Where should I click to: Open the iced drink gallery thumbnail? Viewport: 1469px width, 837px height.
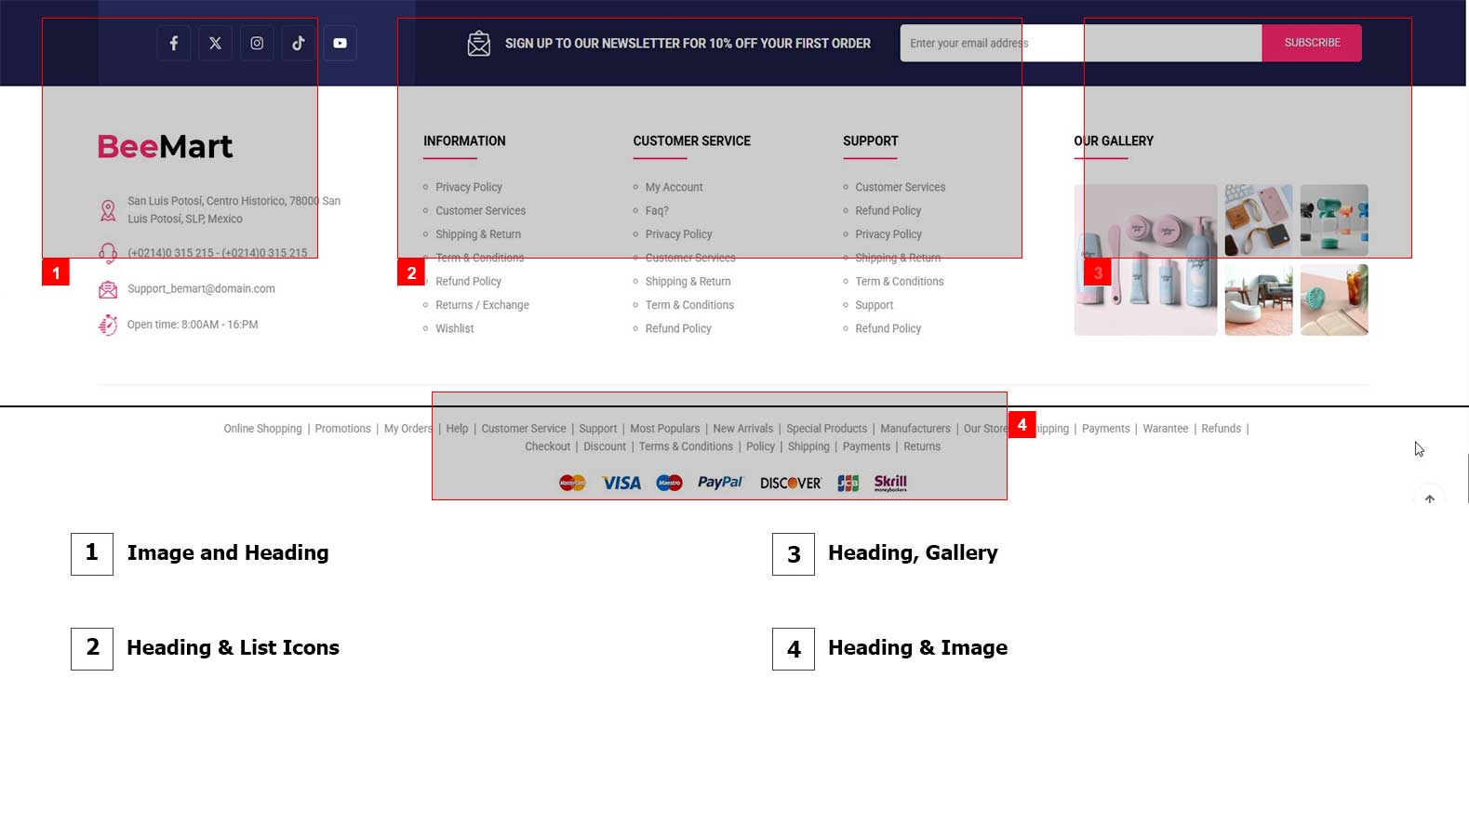point(1333,300)
